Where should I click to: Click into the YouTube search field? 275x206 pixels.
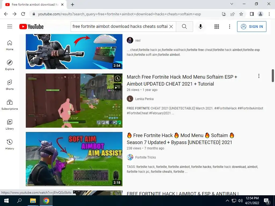point(120,27)
